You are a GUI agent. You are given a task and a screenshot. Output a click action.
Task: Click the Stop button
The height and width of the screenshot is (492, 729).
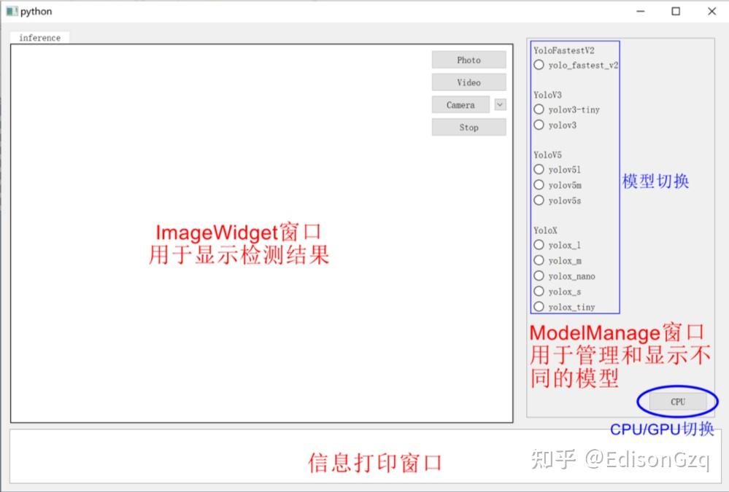[x=468, y=127]
